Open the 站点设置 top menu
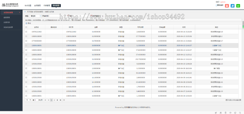The width and height of the screenshot is (244, 114). point(28,5)
